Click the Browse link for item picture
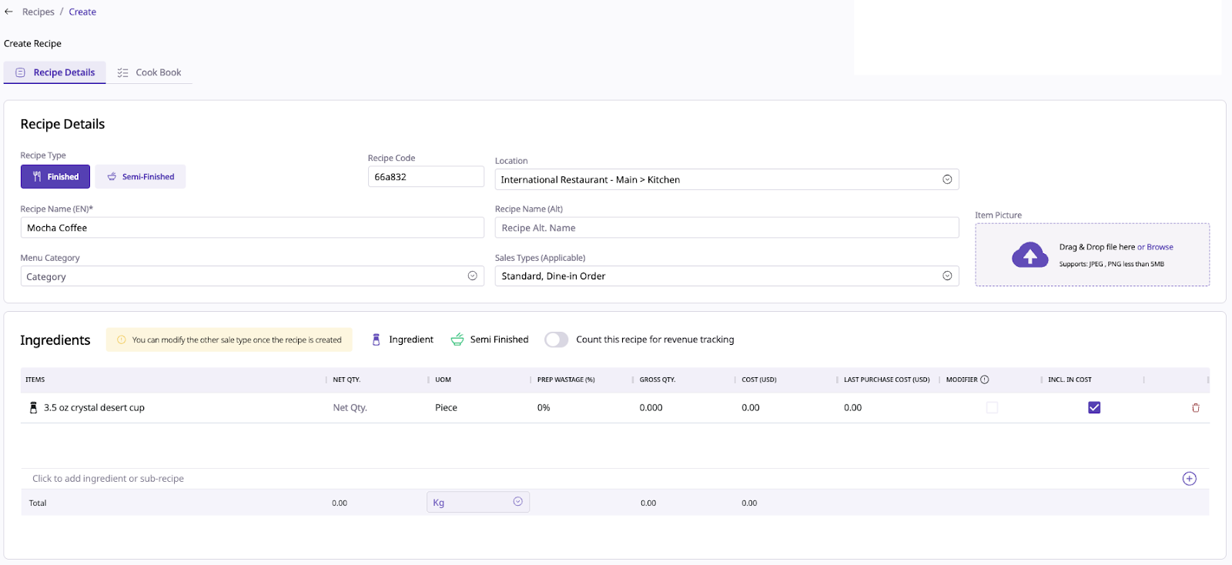The width and height of the screenshot is (1232, 565). (x=1160, y=247)
